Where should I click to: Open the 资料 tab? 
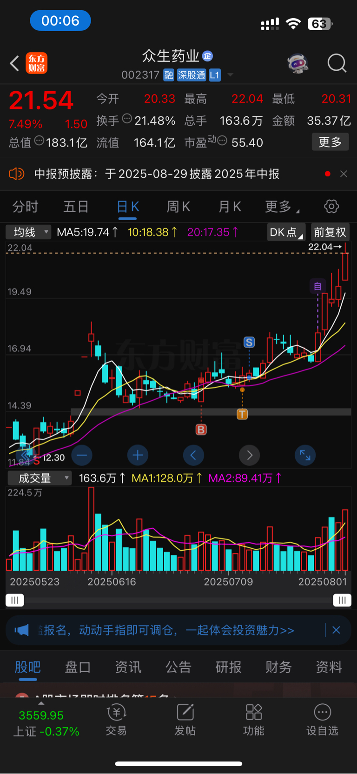[x=329, y=667]
